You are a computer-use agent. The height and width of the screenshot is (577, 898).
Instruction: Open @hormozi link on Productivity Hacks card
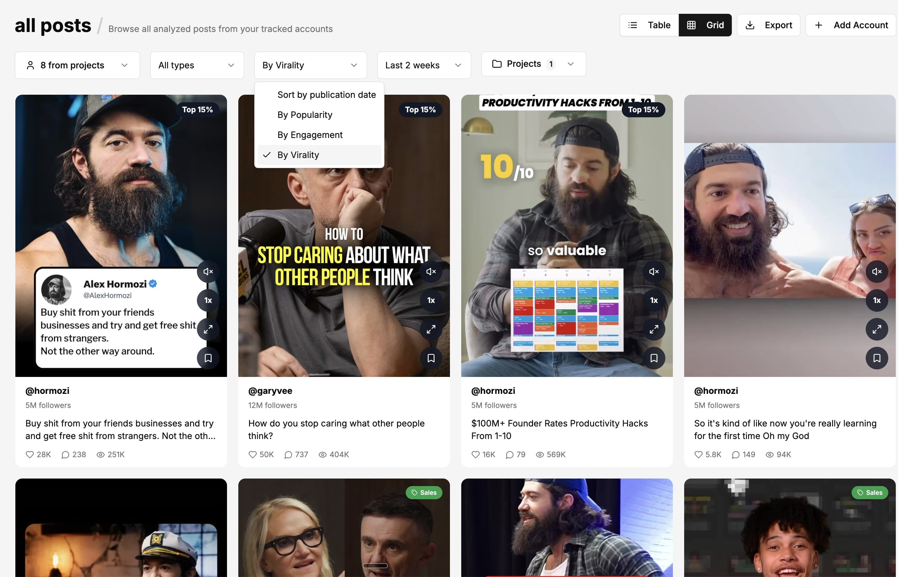coord(493,391)
